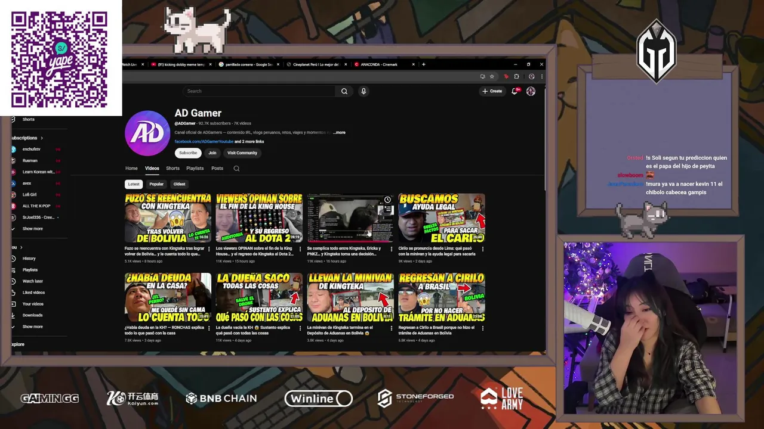The width and height of the screenshot is (764, 429).
Task: Open options for Regresan a Cirilo video
Action: point(483,328)
